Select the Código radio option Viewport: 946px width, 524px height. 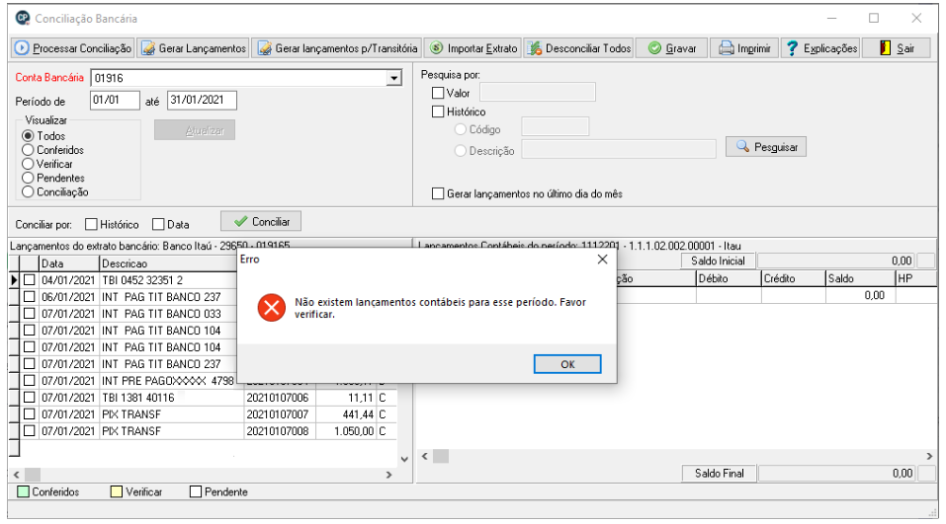pos(461,129)
